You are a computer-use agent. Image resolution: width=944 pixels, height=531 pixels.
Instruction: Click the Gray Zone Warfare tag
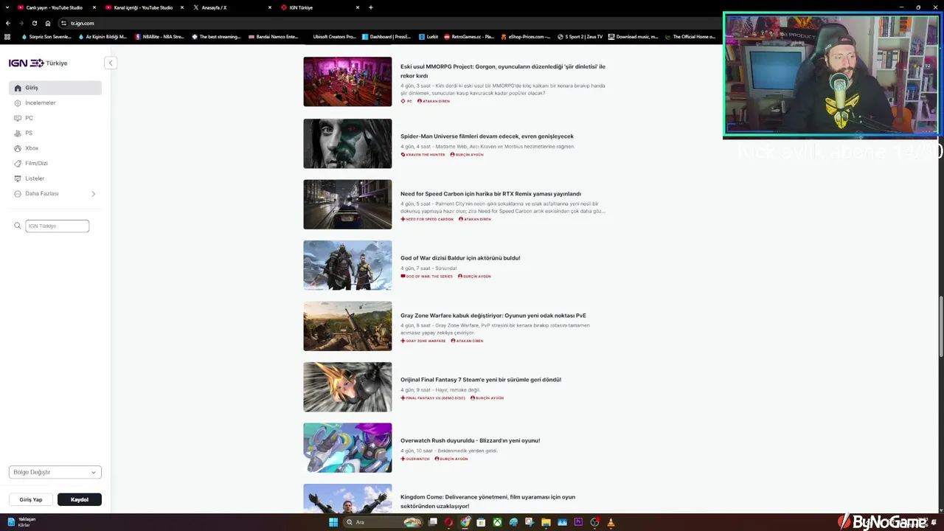[423, 341]
